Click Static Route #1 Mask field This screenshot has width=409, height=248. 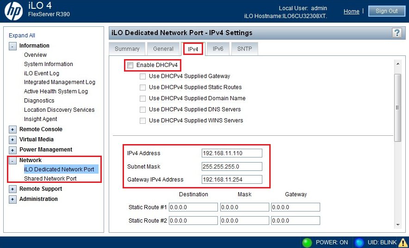tap(244, 207)
